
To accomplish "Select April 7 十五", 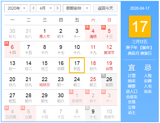I will 28,49.
